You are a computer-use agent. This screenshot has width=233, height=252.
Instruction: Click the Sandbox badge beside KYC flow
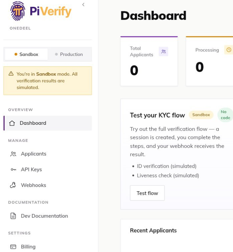pyautogui.click(x=201, y=115)
